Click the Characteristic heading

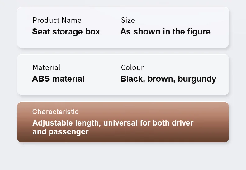pos(55,112)
